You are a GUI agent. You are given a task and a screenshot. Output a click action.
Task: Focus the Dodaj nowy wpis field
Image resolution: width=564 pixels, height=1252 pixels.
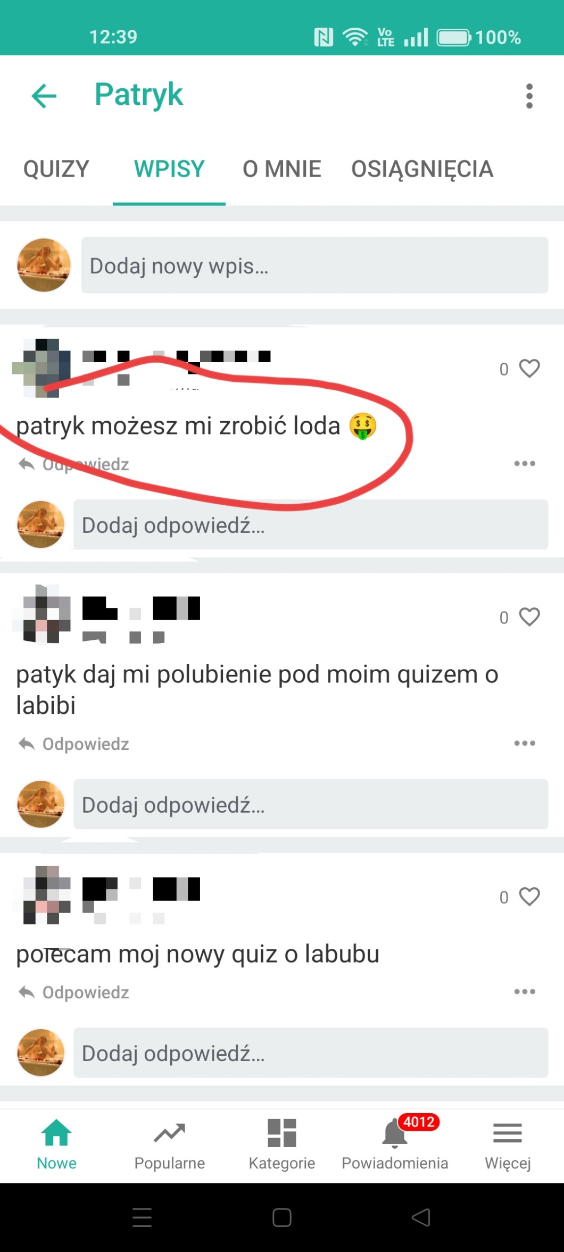[314, 265]
